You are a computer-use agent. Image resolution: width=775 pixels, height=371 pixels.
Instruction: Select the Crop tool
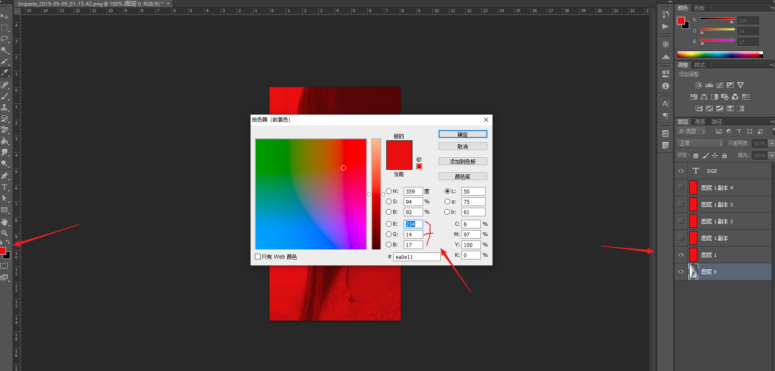5,62
